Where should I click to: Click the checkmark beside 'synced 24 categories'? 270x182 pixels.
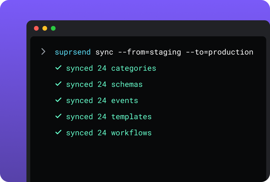coord(58,67)
